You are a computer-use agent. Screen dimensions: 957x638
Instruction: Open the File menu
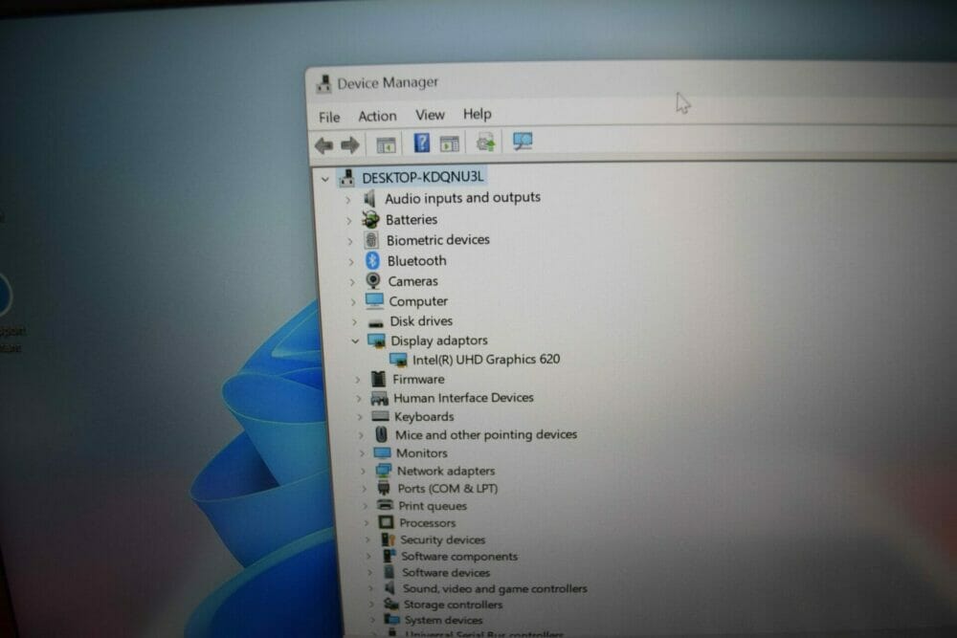tap(329, 117)
